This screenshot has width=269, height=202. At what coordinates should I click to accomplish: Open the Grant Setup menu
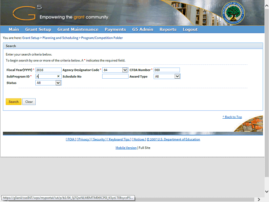[38, 29]
